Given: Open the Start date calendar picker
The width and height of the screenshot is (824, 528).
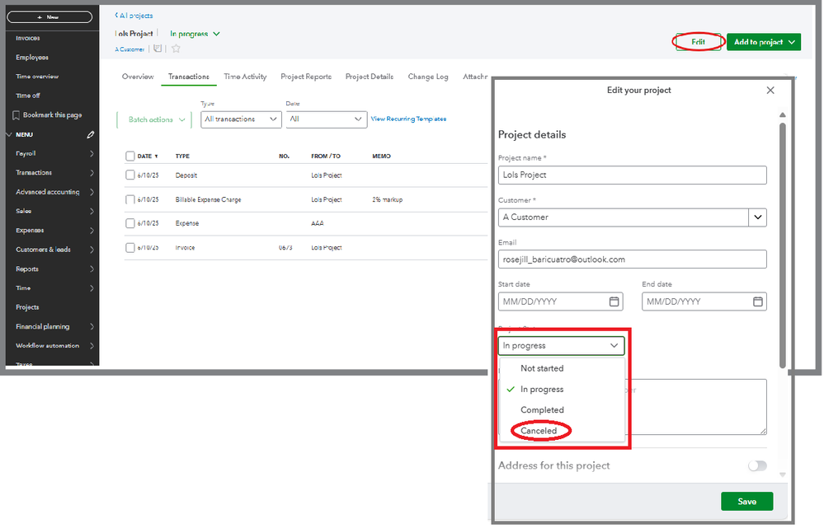Looking at the screenshot, I should pos(614,301).
